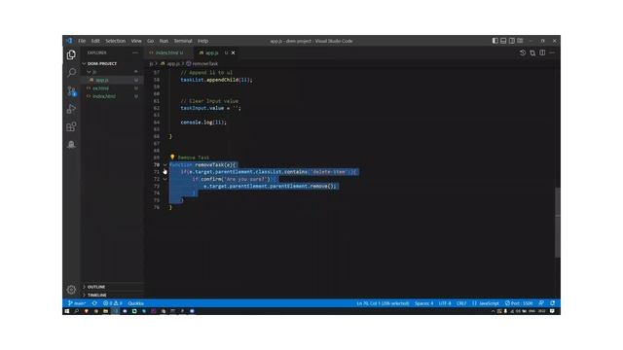Close the app.js tab
The height and width of the screenshot is (350, 623).
(x=234, y=52)
